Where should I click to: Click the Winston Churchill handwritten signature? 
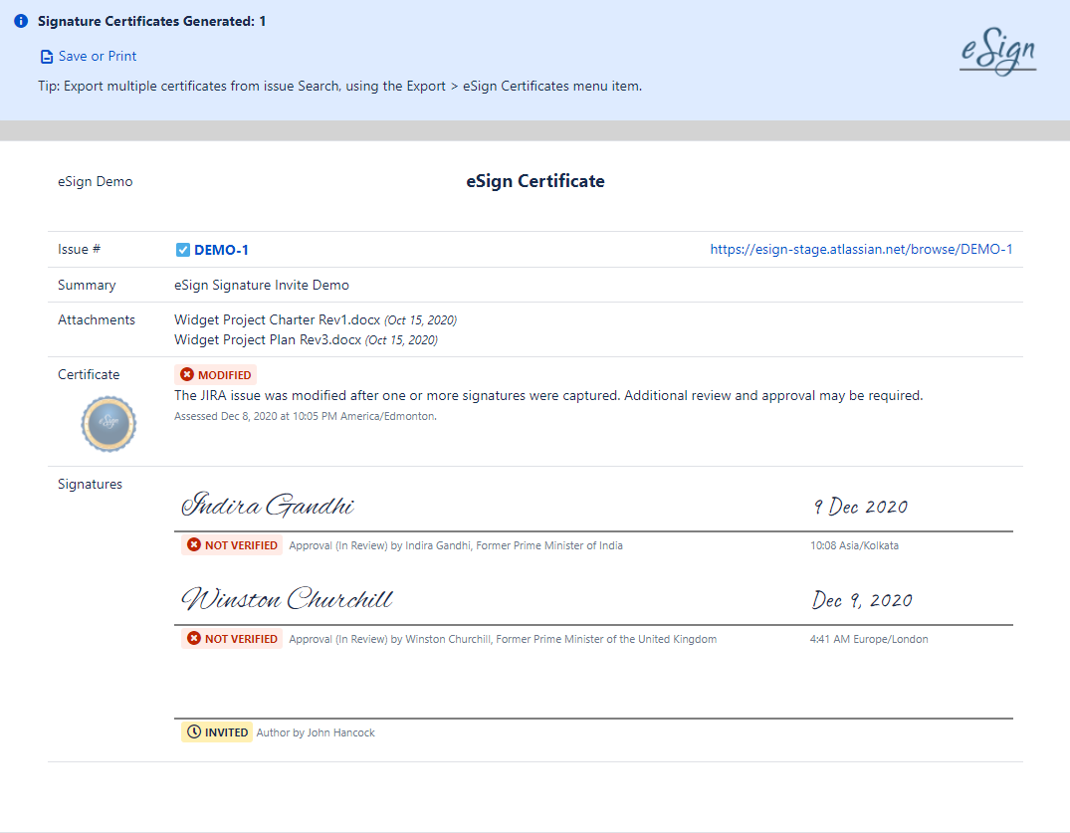click(x=287, y=599)
